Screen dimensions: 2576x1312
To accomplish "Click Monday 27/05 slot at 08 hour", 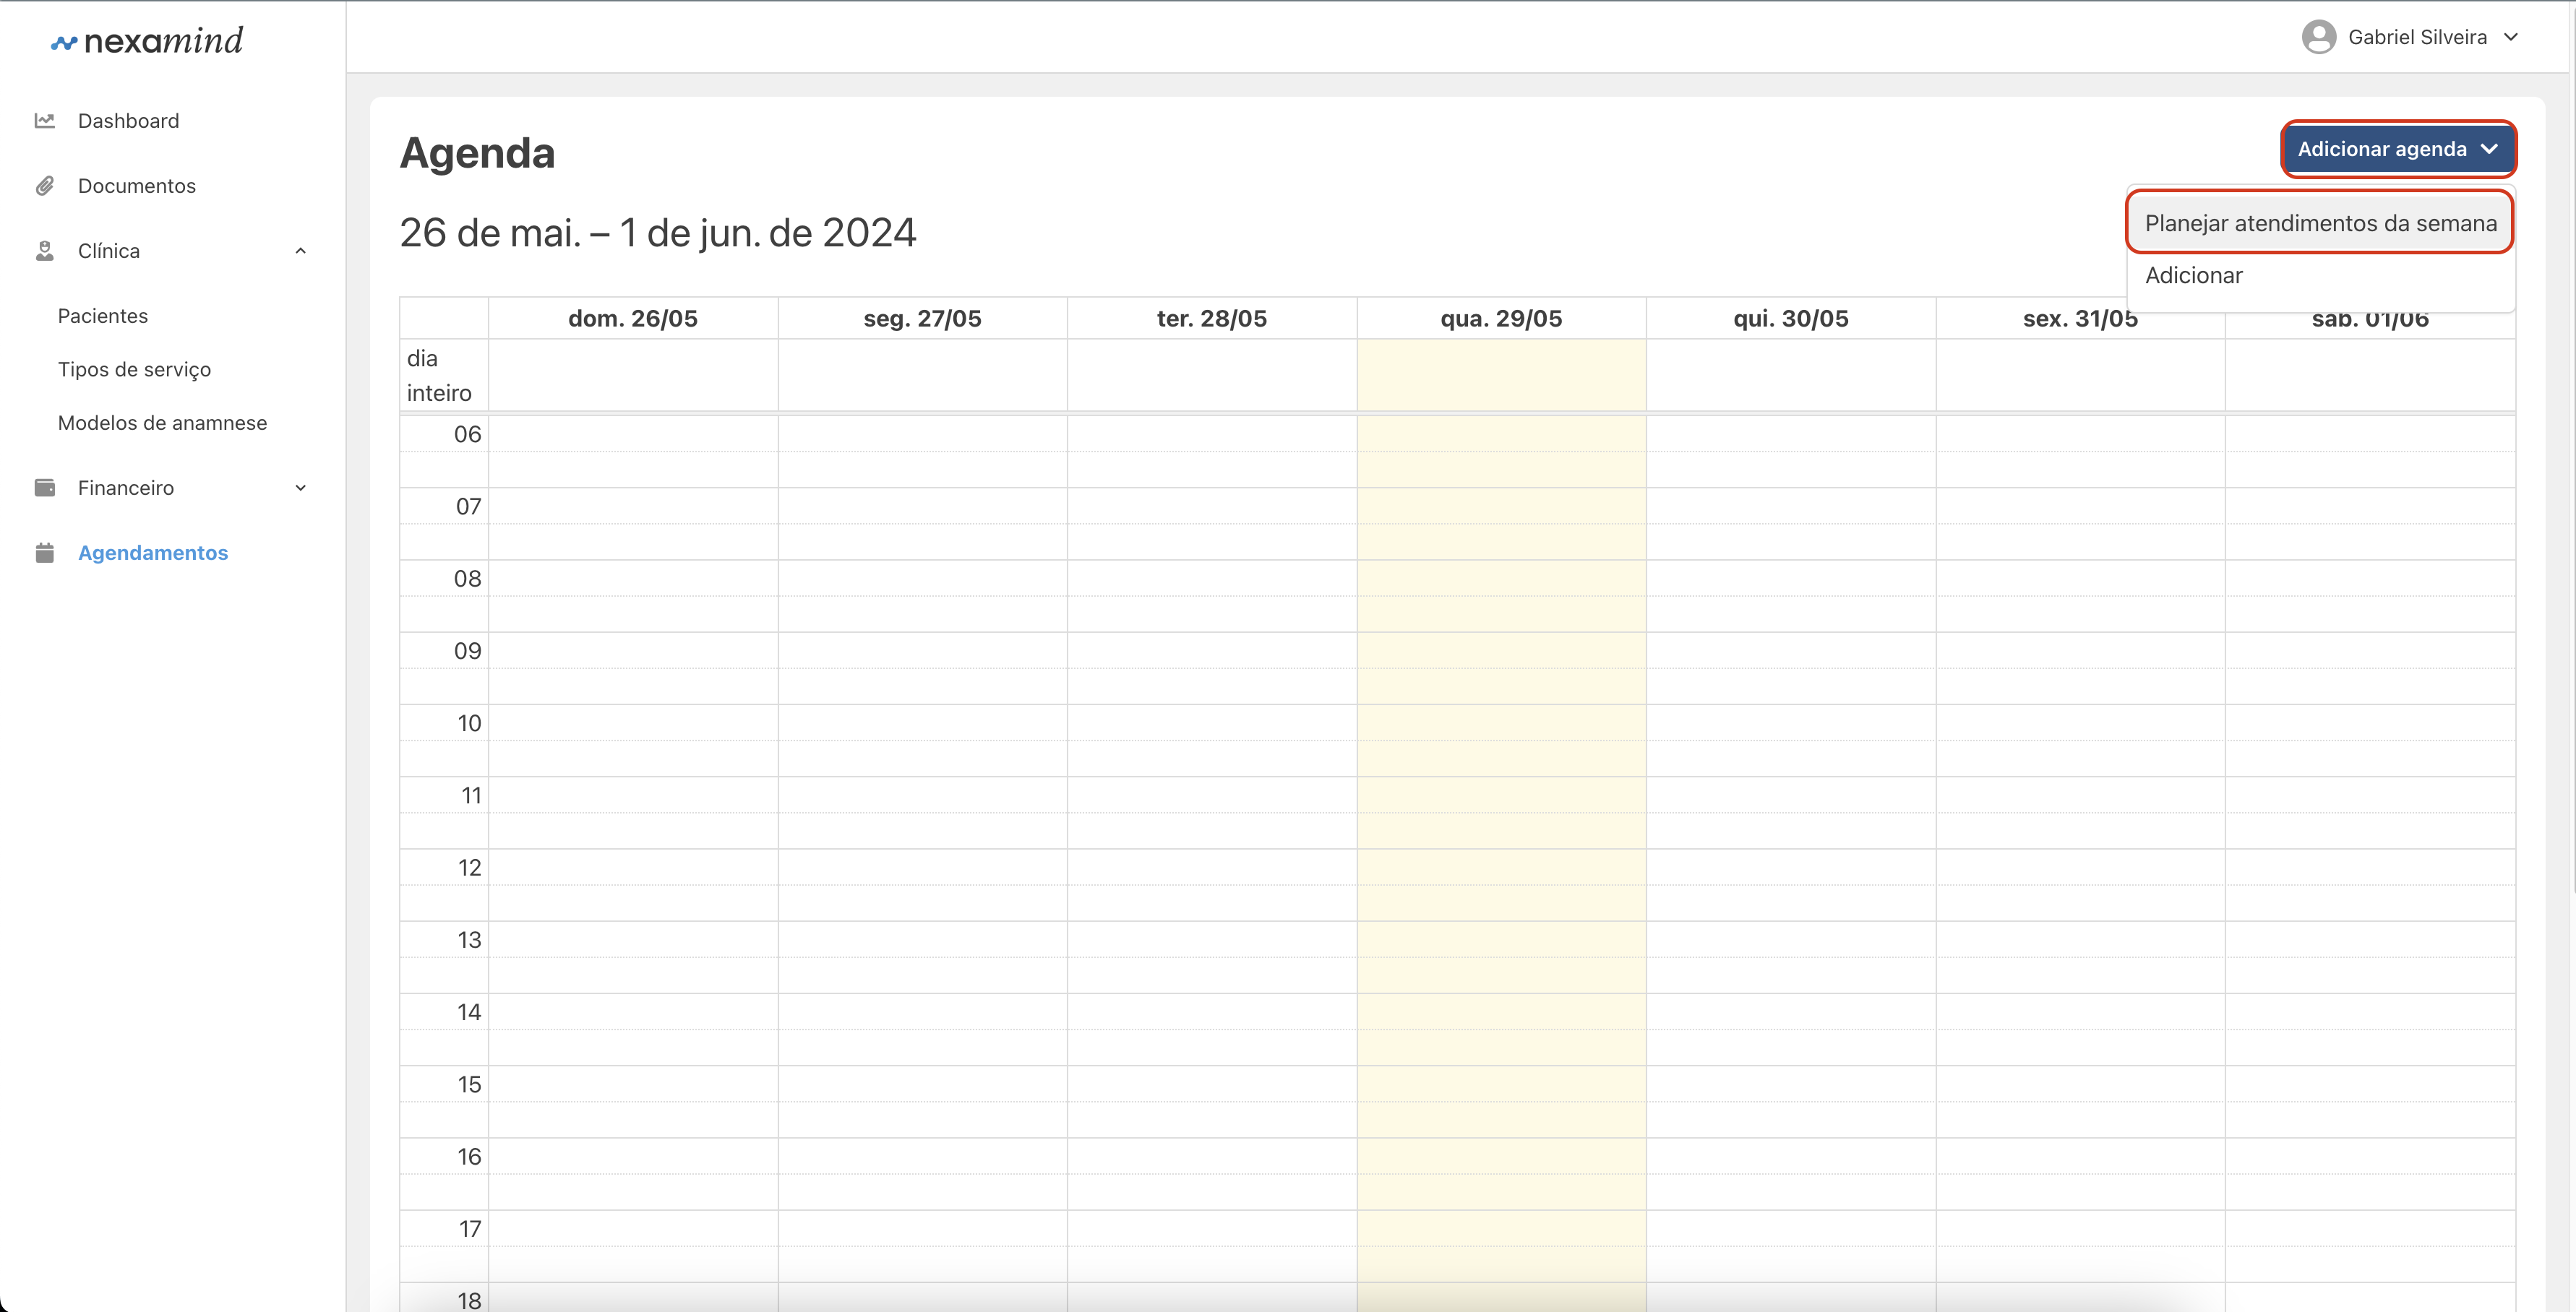I will 922,579.
